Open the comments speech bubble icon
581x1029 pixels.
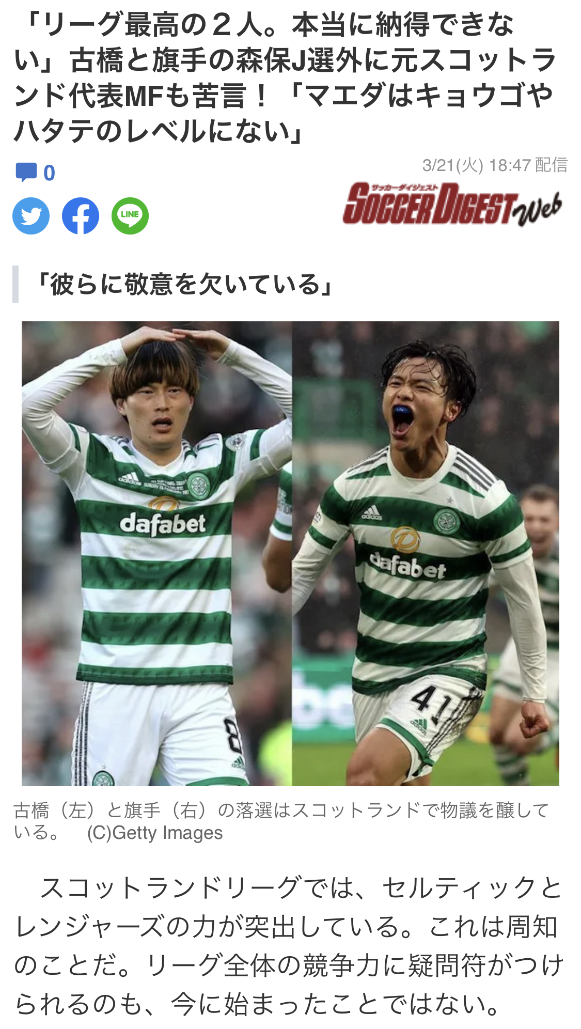[26, 172]
